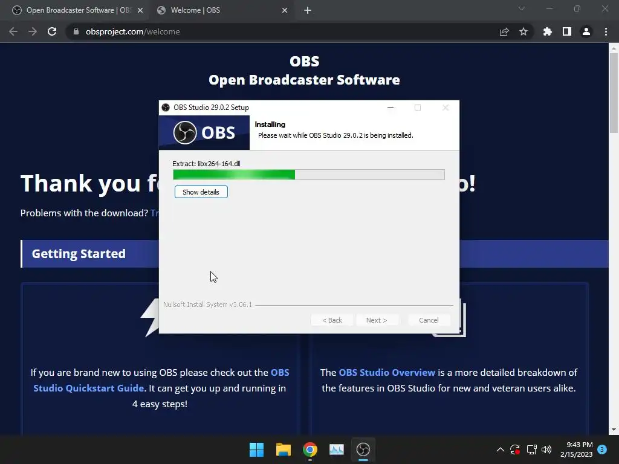619x464 pixels.
Task: Toggle the Chrome side panel
Action: coord(567,31)
